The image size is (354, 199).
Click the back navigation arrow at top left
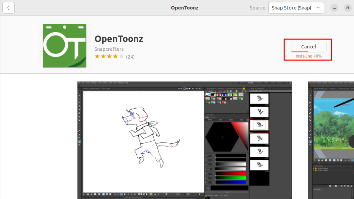click(8, 7)
